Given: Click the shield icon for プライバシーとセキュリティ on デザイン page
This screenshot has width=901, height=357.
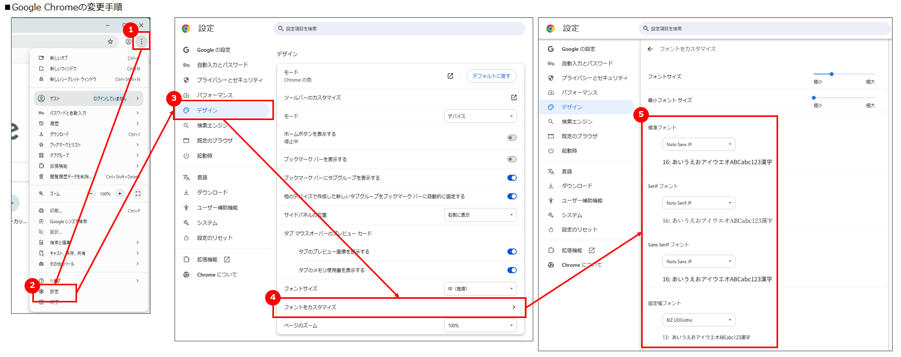Looking at the screenshot, I should point(186,80).
